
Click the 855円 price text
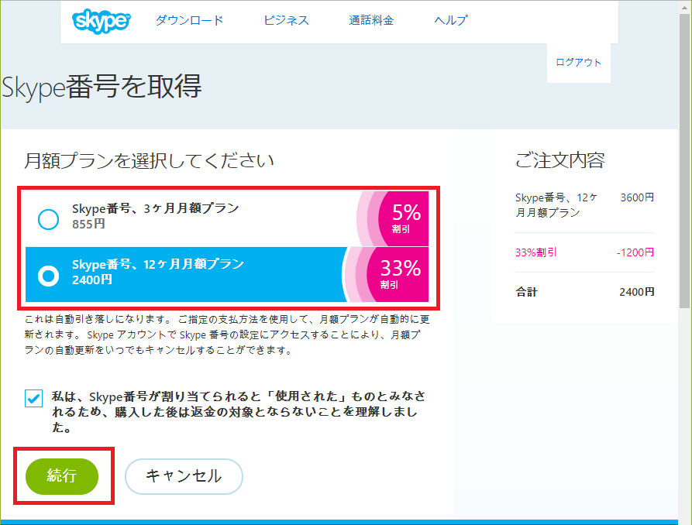tap(88, 224)
